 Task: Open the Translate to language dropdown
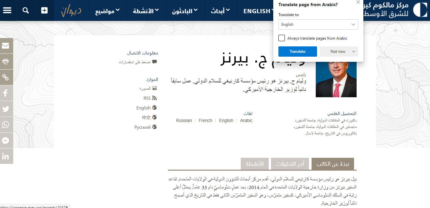318,24
